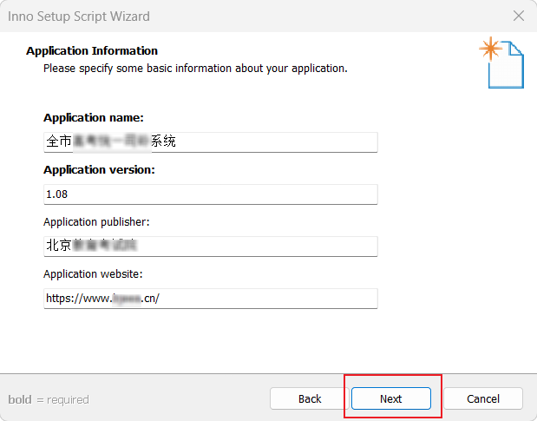Click inside the Application website field
Screen dimensions: 537x421
pyautogui.click(x=211, y=299)
